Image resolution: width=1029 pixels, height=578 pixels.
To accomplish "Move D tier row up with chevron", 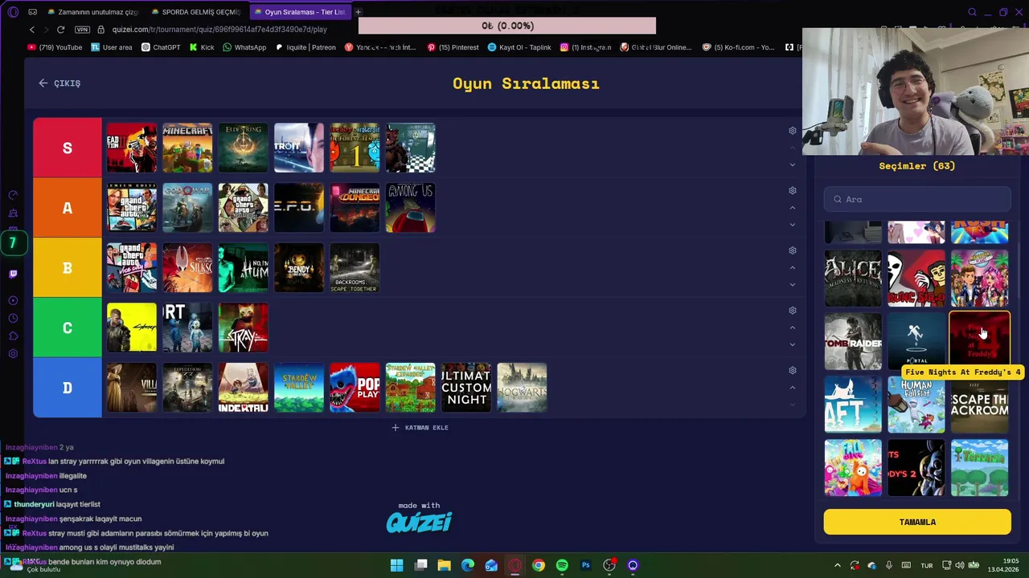I will pyautogui.click(x=792, y=388).
